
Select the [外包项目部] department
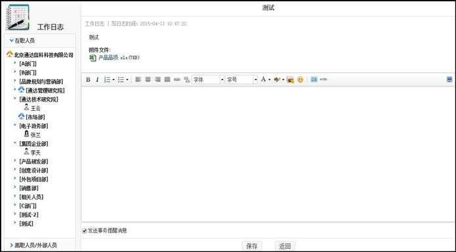pyautogui.click(x=33, y=179)
